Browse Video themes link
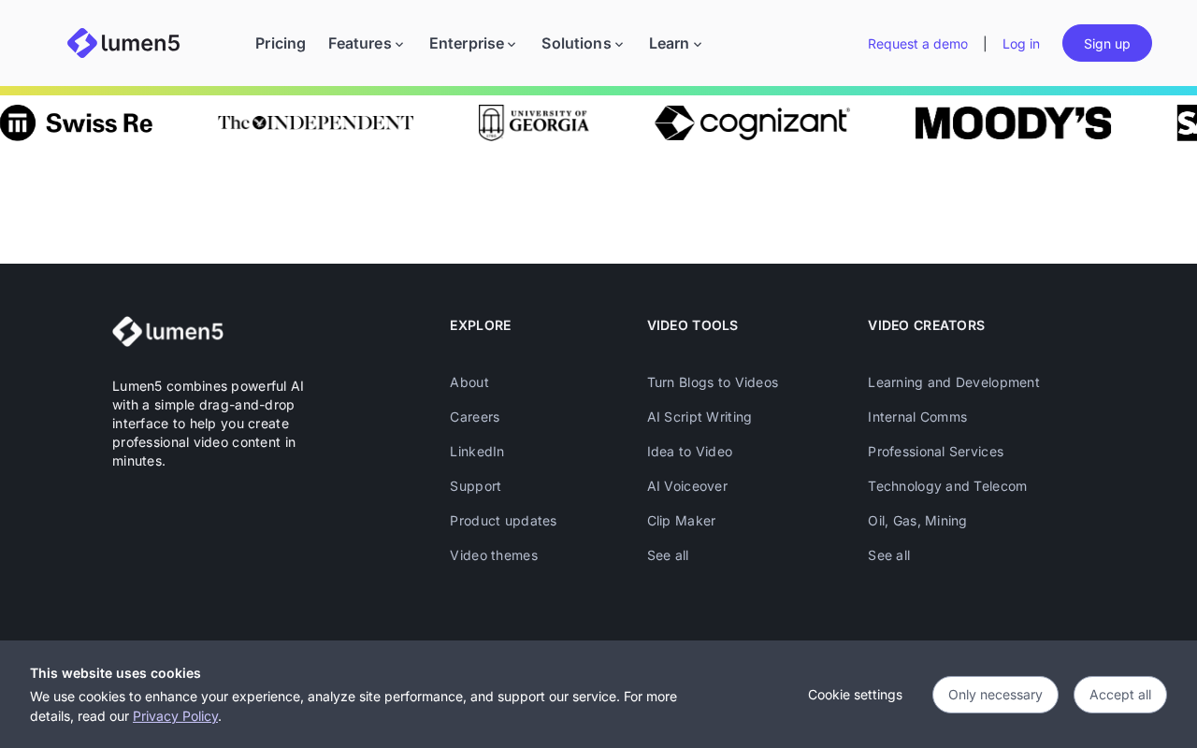 [494, 555]
